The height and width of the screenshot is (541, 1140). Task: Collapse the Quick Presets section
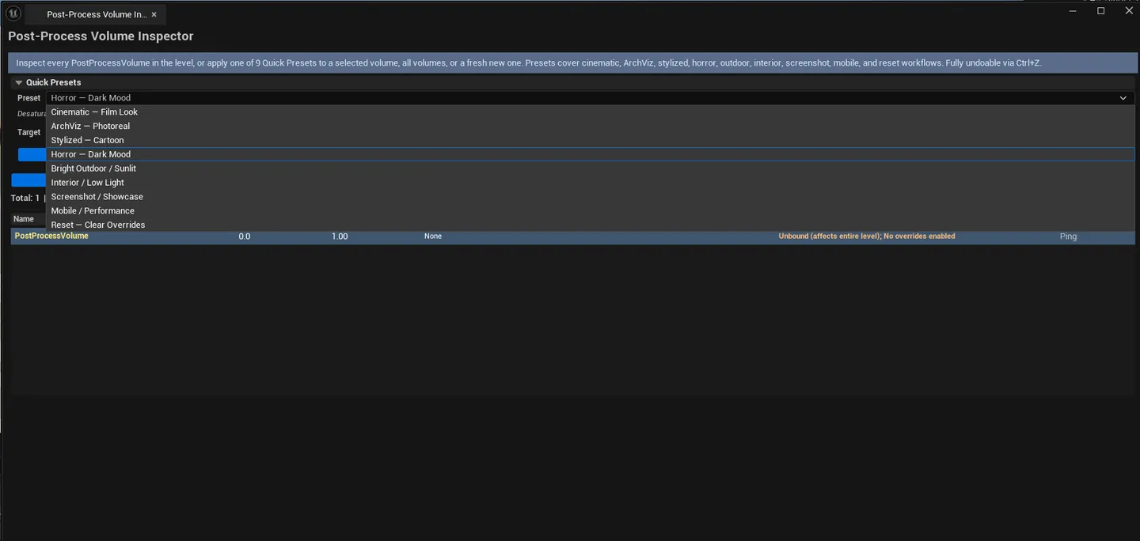19,82
